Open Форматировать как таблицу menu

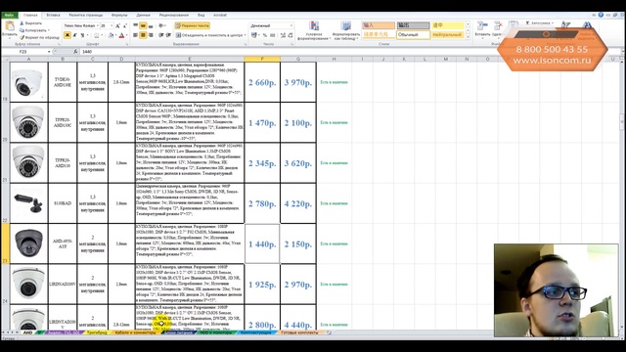345,30
